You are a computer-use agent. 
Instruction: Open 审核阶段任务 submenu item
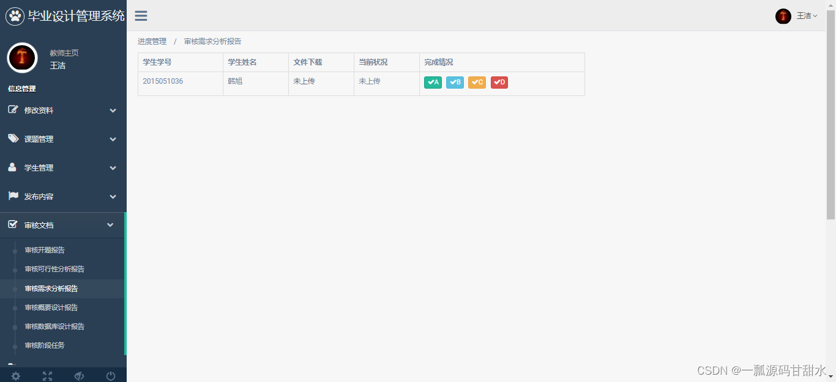click(x=45, y=345)
